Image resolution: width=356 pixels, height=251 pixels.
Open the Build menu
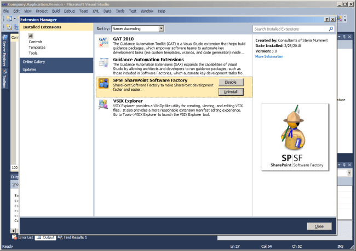[56, 11]
